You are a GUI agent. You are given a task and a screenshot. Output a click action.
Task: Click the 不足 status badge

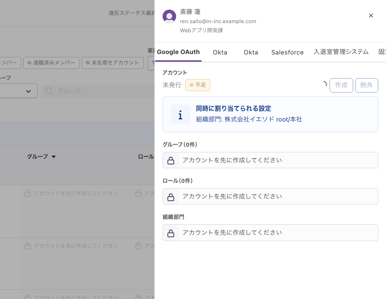click(x=198, y=85)
